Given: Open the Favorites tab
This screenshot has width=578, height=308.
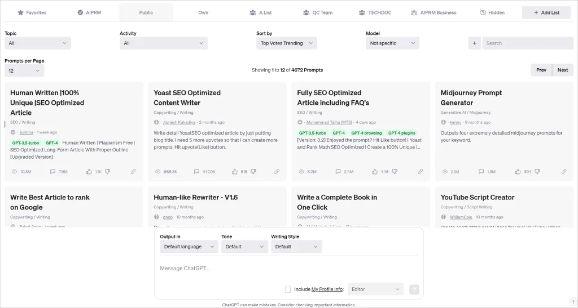Looking at the screenshot, I should point(32,12).
